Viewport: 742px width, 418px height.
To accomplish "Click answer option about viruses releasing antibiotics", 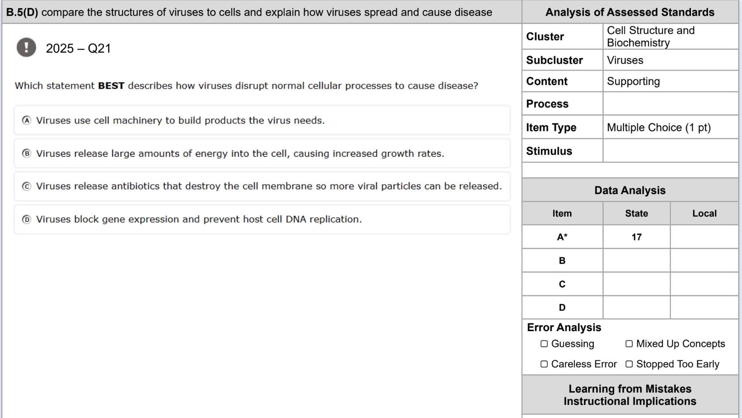I will 262,186.
